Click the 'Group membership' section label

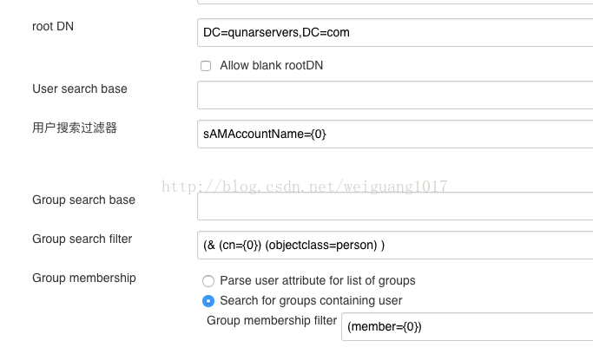click(84, 278)
